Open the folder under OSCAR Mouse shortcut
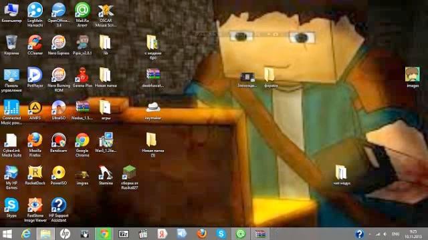This screenshot has width=428, height=240. coord(106,45)
